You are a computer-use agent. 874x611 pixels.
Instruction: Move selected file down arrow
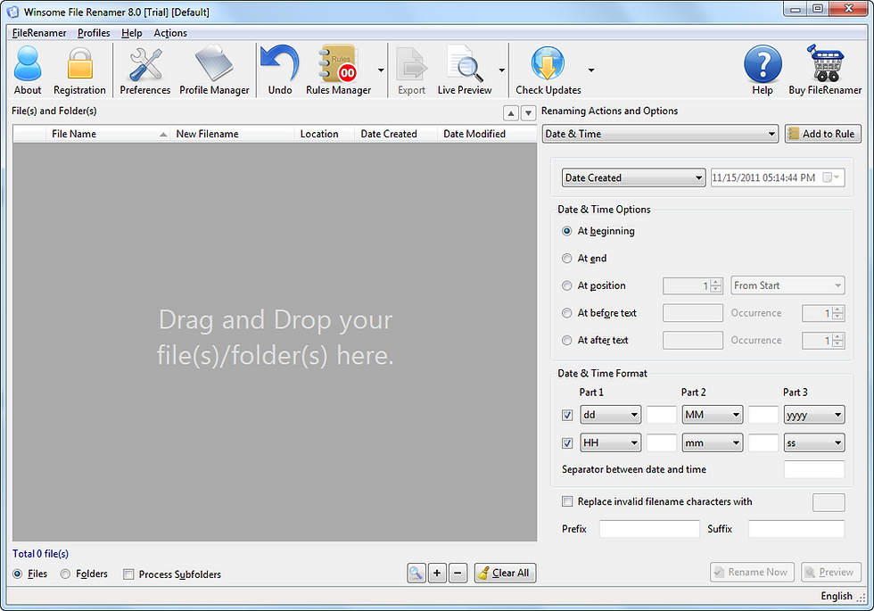(x=528, y=113)
